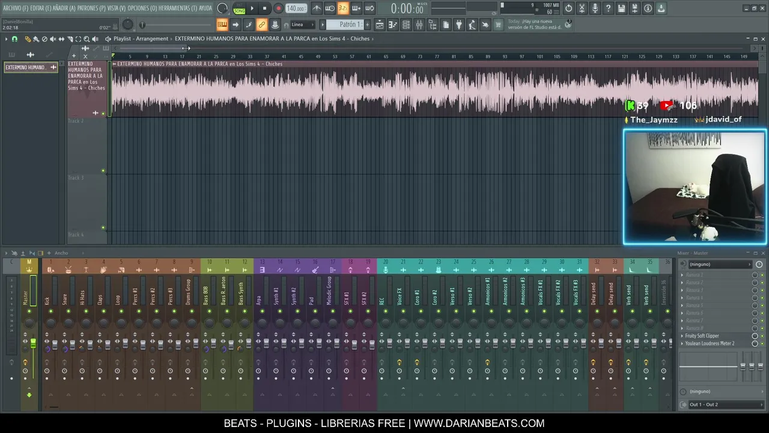
Task: Open the Línea snap dropdown
Action: pos(303,25)
